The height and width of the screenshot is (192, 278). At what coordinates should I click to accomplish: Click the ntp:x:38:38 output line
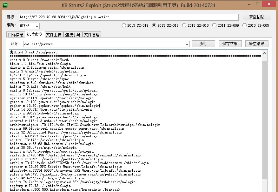[43, 147]
